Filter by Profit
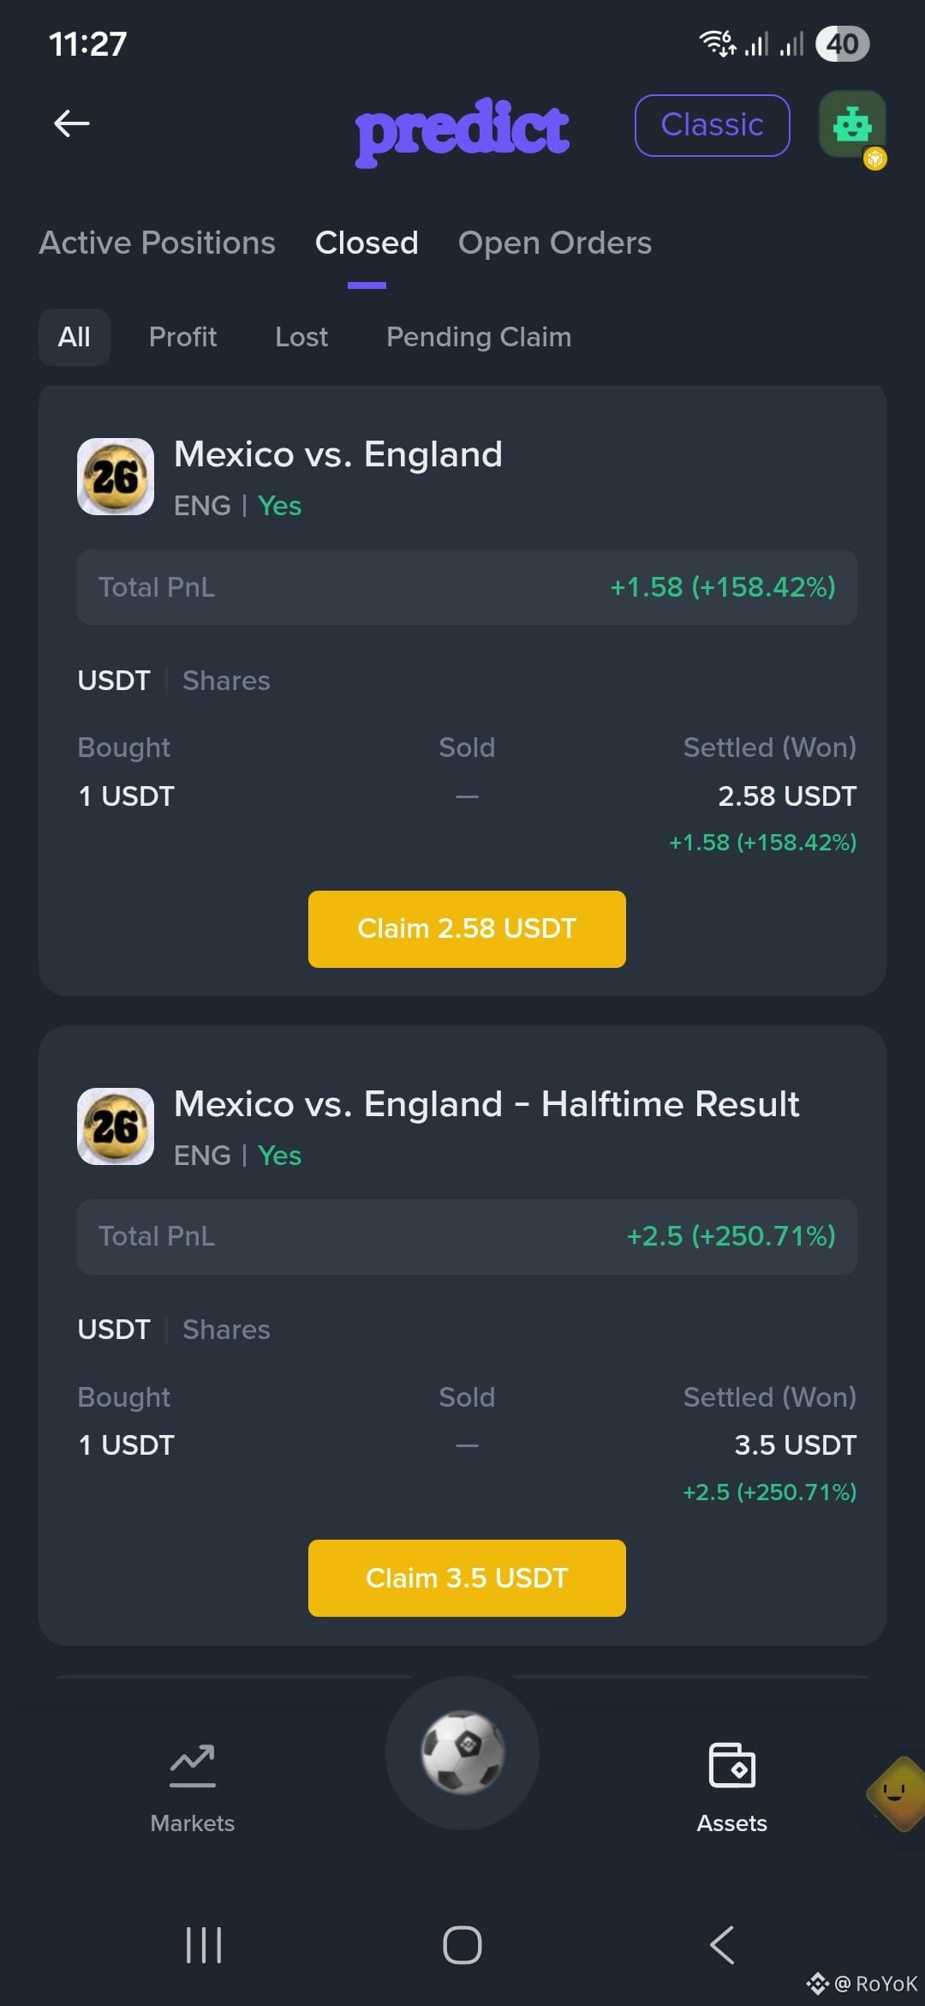This screenshot has width=925, height=2006. 182,337
